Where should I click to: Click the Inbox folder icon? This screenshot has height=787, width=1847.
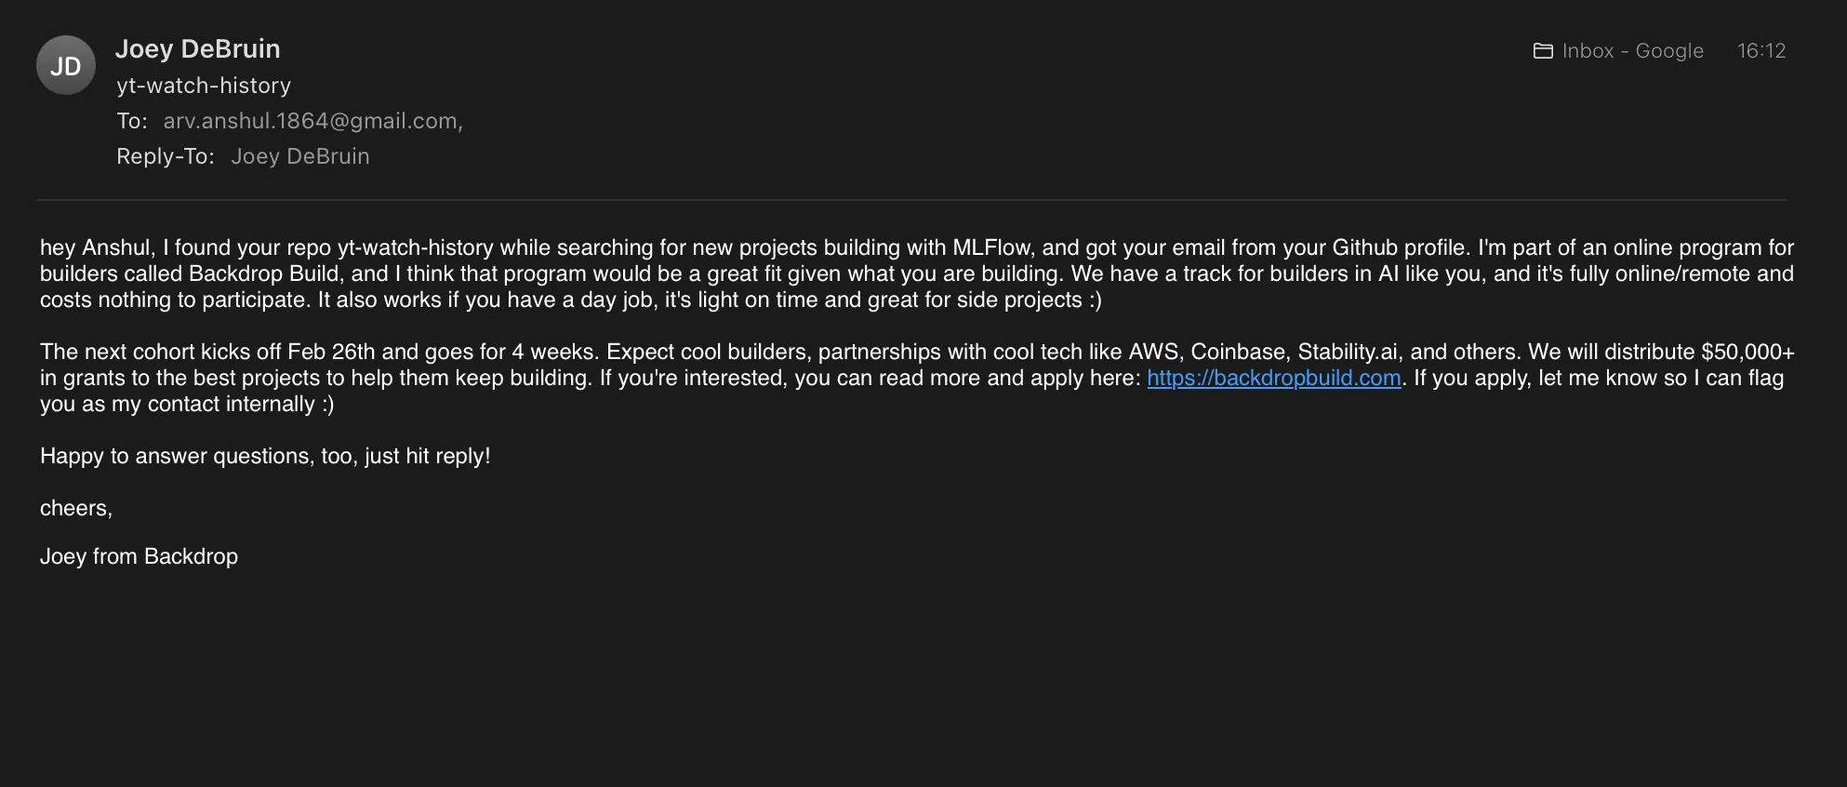tap(1543, 51)
